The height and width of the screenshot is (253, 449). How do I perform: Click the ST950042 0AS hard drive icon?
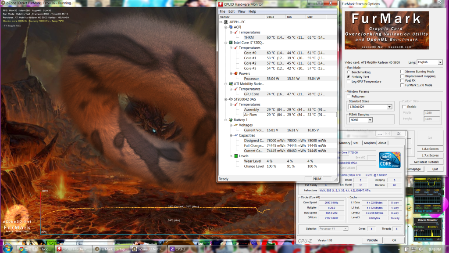[231, 99]
